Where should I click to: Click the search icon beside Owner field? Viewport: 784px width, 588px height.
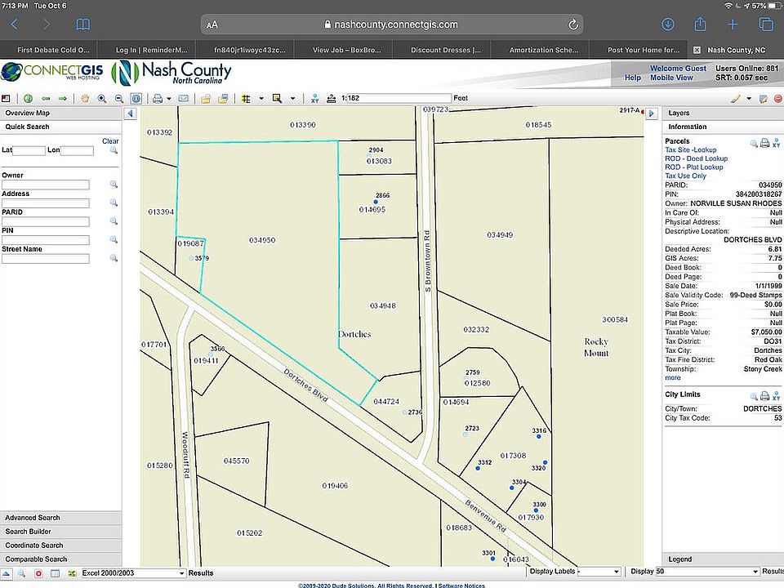pos(114,185)
